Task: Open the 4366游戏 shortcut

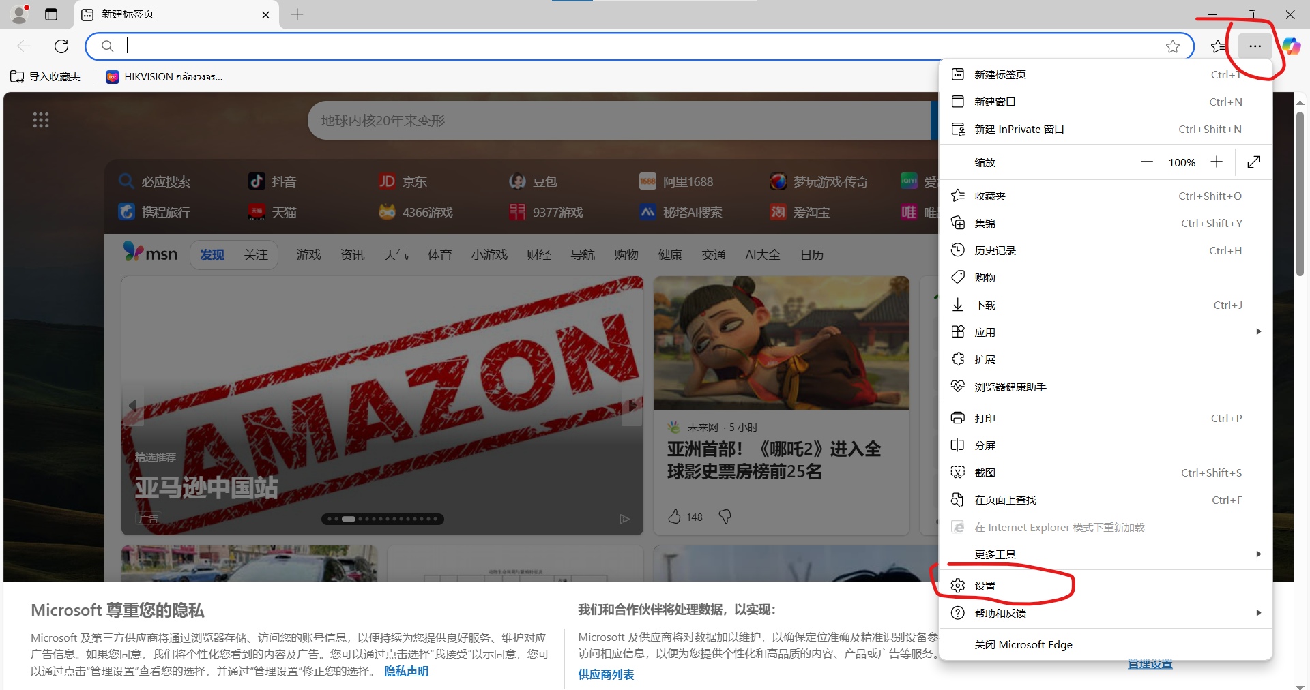Action: [x=416, y=212]
